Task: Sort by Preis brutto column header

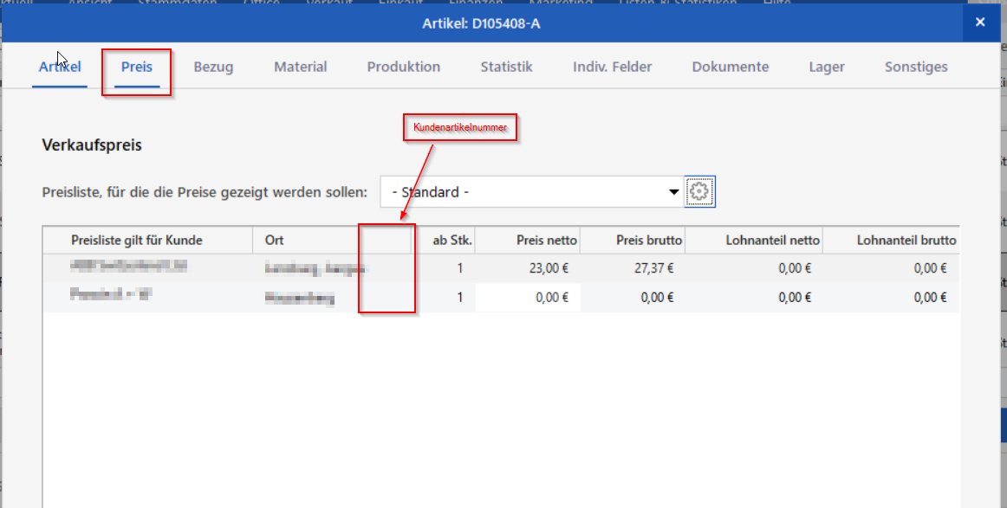Action: click(x=633, y=240)
